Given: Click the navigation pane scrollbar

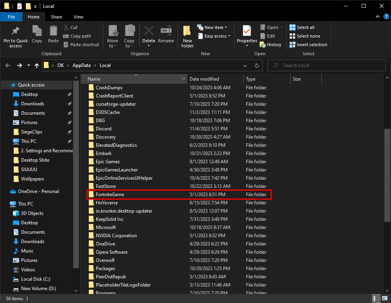Looking at the screenshot, I should (76, 175).
